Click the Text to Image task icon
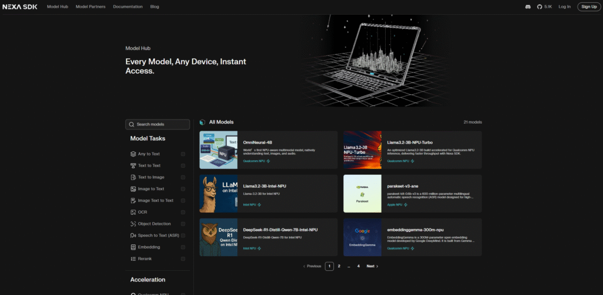The width and height of the screenshot is (603, 295). pos(133,177)
